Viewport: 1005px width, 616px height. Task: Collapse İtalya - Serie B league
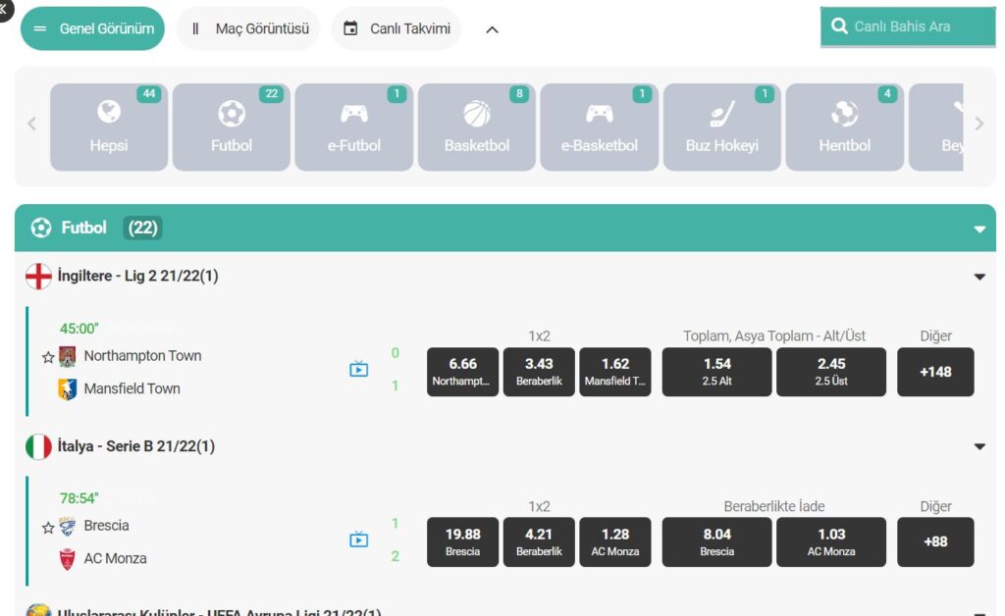[979, 446]
